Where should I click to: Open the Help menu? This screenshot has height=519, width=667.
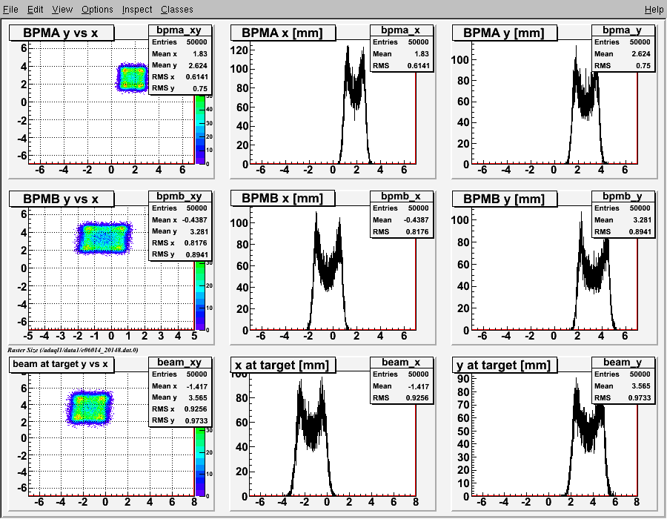tap(654, 10)
